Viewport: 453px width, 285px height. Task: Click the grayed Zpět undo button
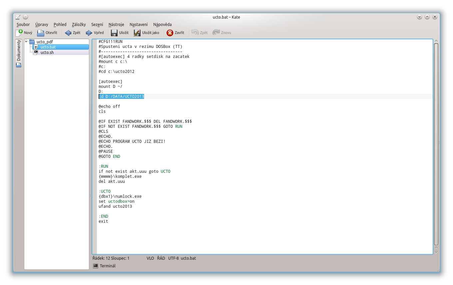click(x=200, y=33)
